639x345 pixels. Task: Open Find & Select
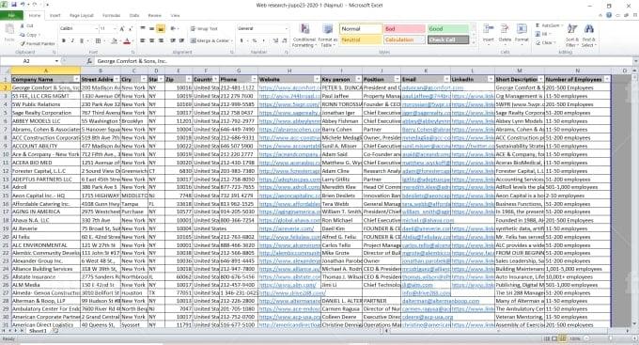588,35
